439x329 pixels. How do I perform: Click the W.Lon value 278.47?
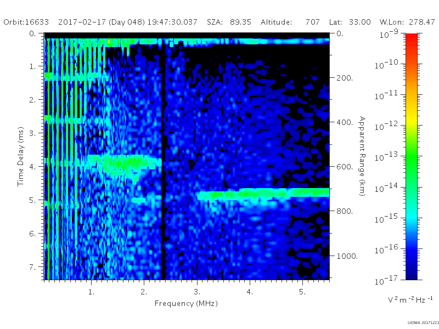(x=422, y=22)
